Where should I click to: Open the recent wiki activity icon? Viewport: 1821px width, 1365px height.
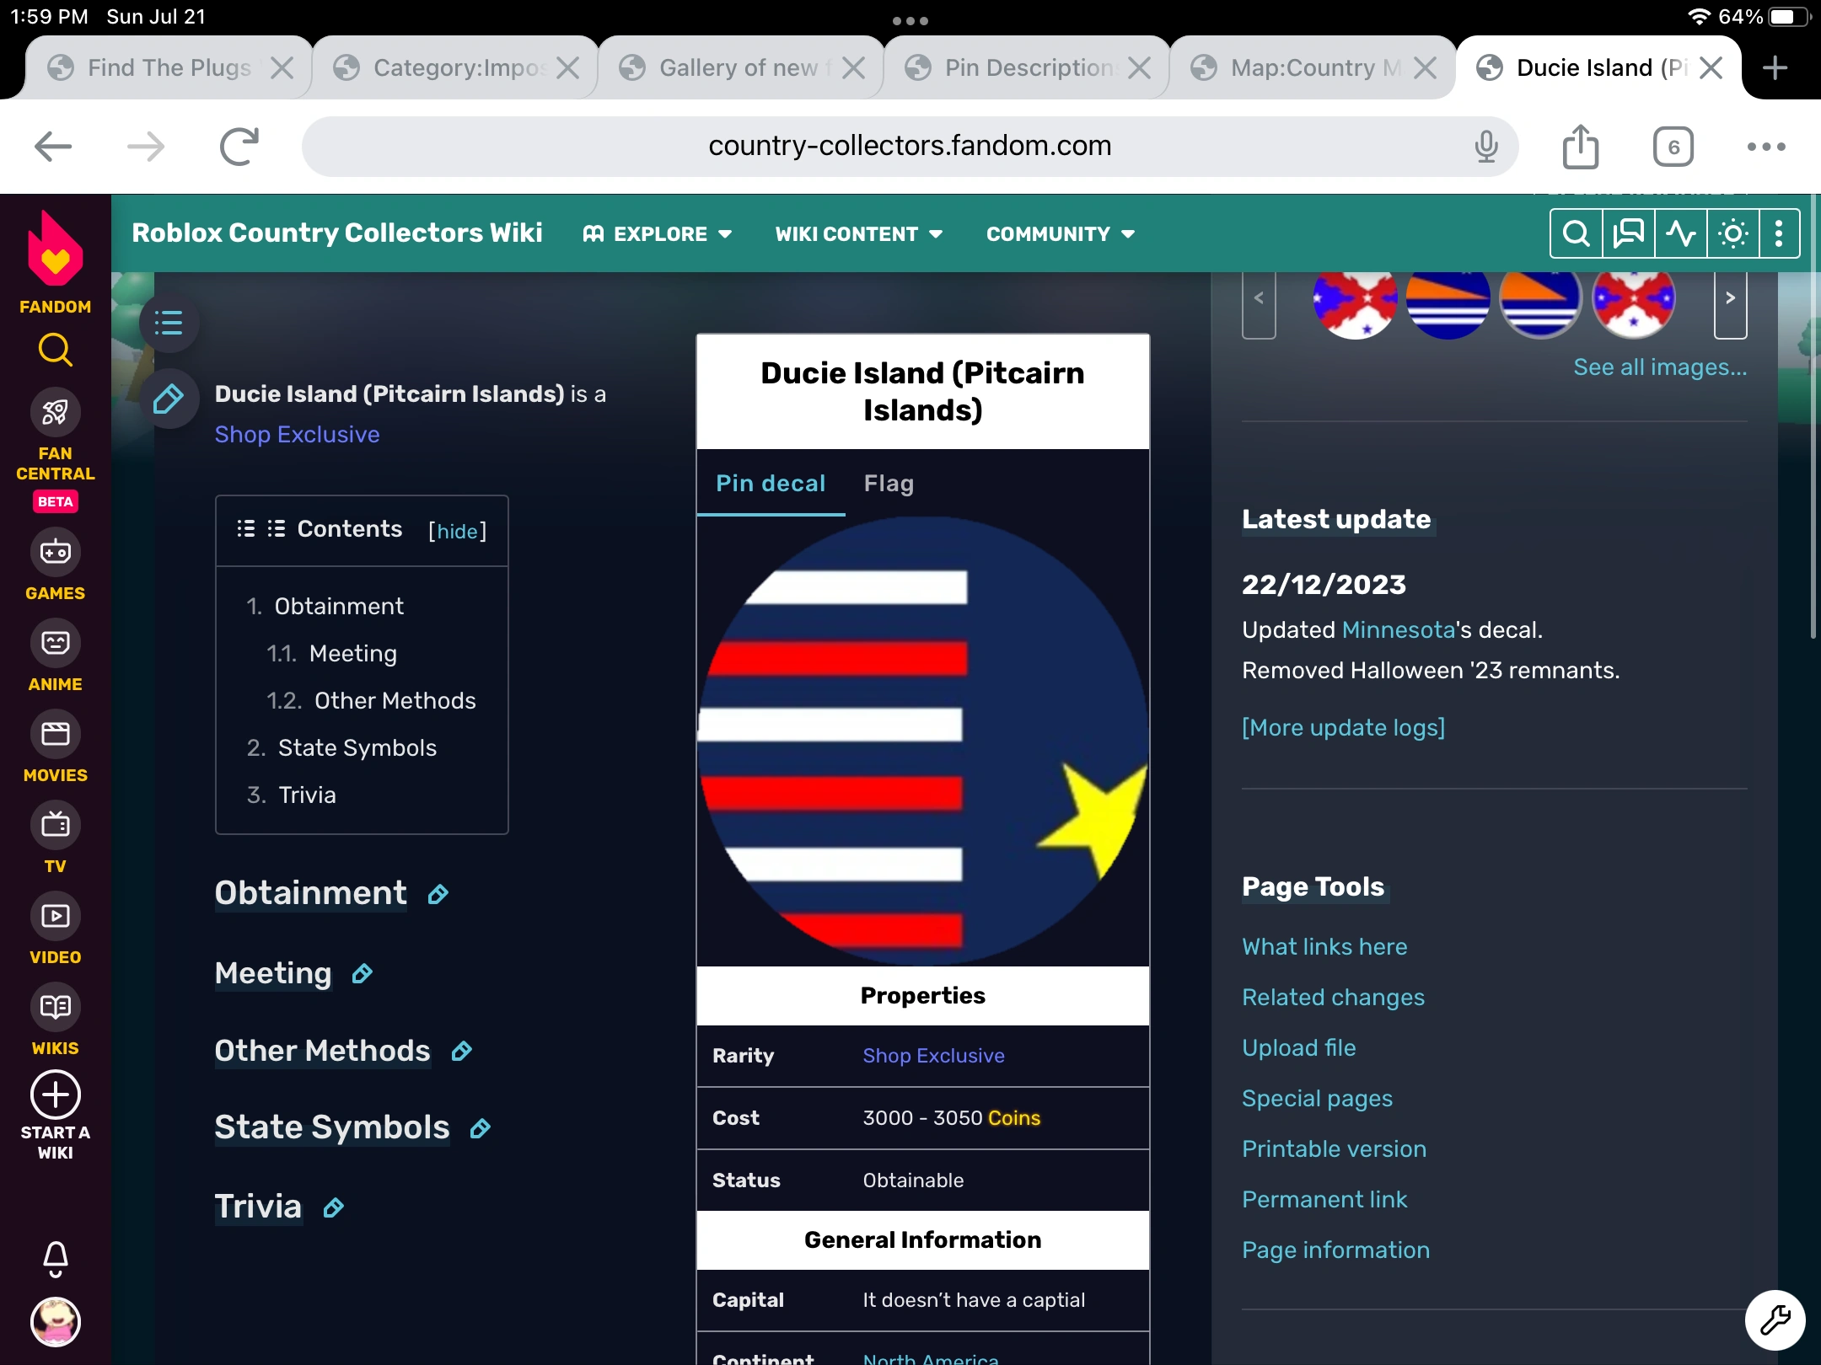tap(1680, 233)
